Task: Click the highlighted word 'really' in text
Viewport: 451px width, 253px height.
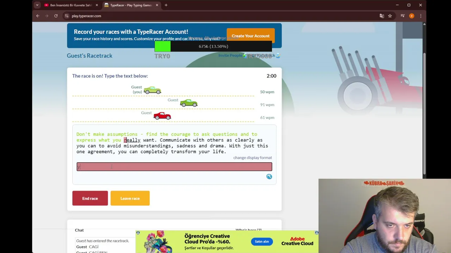Action: (x=132, y=140)
